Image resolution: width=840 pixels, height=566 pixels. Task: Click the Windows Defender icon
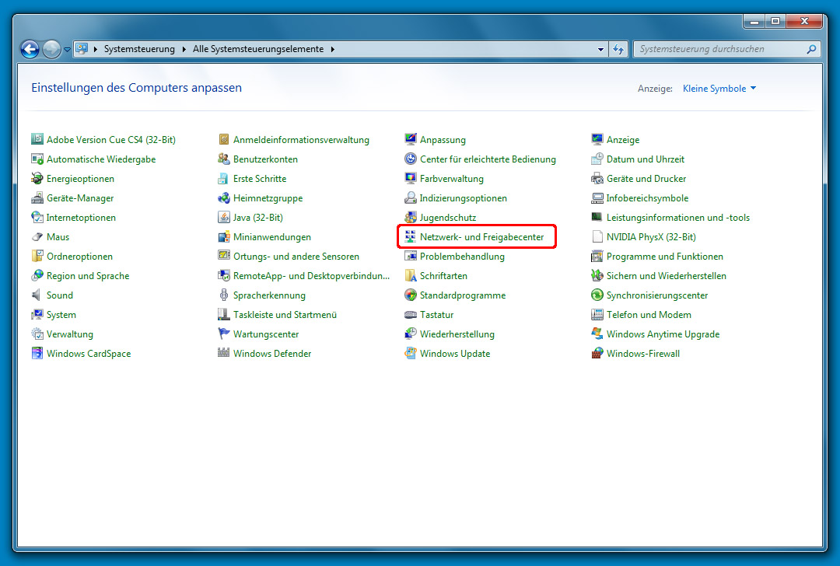224,354
